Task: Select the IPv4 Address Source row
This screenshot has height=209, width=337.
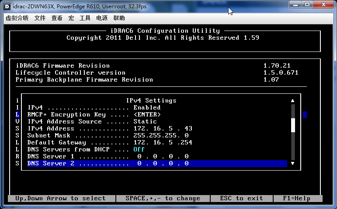Action: 157,121
